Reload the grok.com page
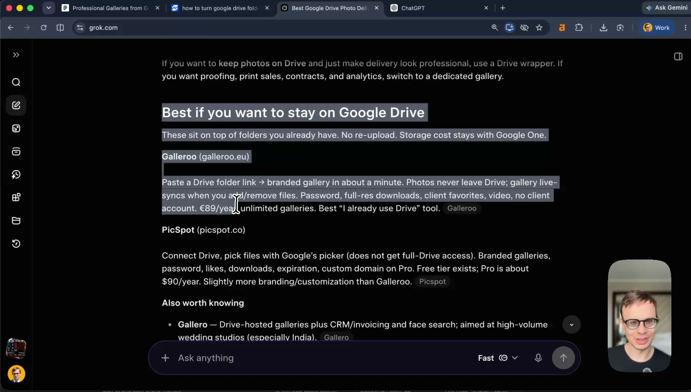The image size is (691, 392). [44, 28]
